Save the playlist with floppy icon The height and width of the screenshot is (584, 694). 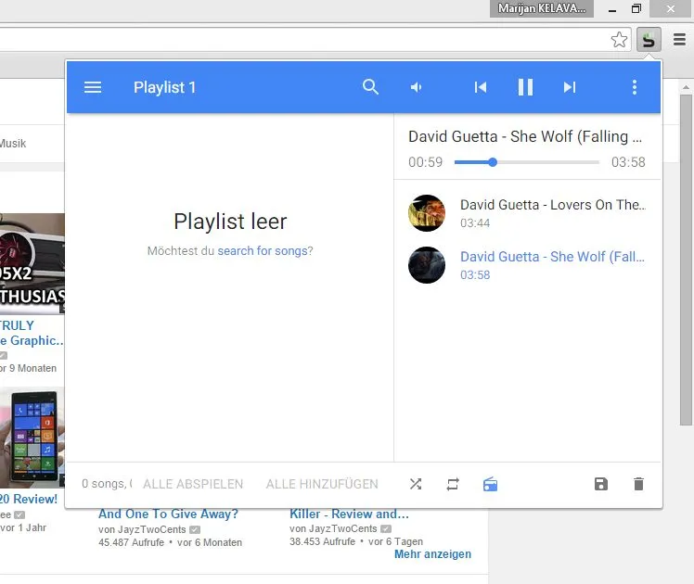tap(601, 484)
